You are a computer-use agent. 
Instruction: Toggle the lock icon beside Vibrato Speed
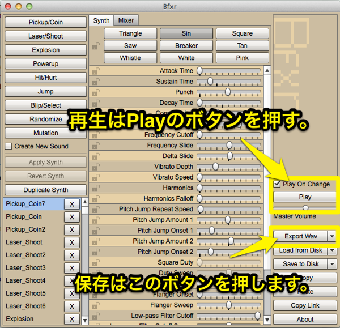pyautogui.click(x=96, y=177)
